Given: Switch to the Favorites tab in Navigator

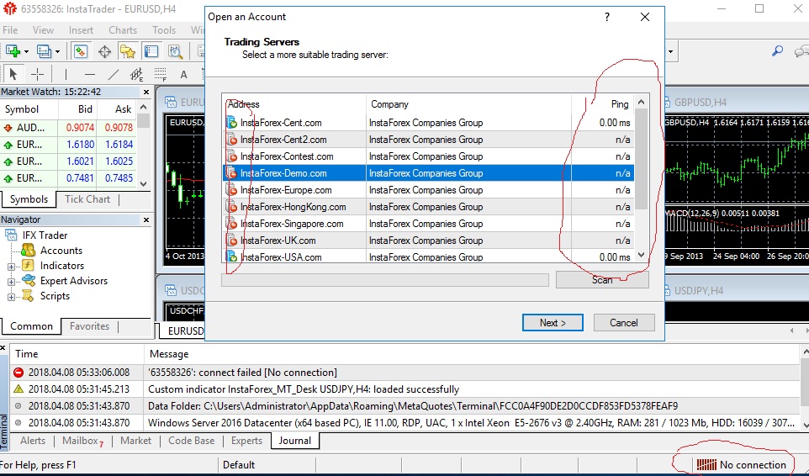Looking at the screenshot, I should pyautogui.click(x=89, y=326).
